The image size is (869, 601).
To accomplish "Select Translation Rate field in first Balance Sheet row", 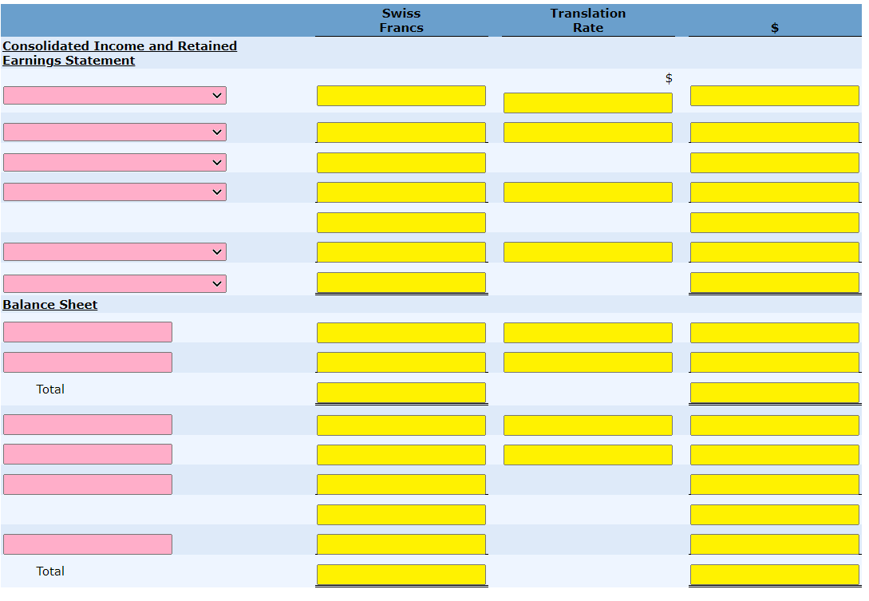I will tap(588, 333).
